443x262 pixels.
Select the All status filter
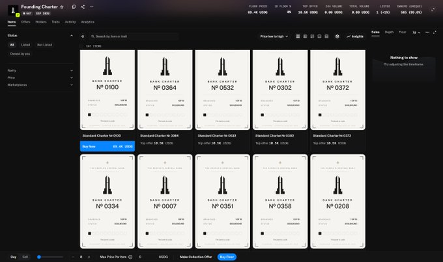click(12, 45)
